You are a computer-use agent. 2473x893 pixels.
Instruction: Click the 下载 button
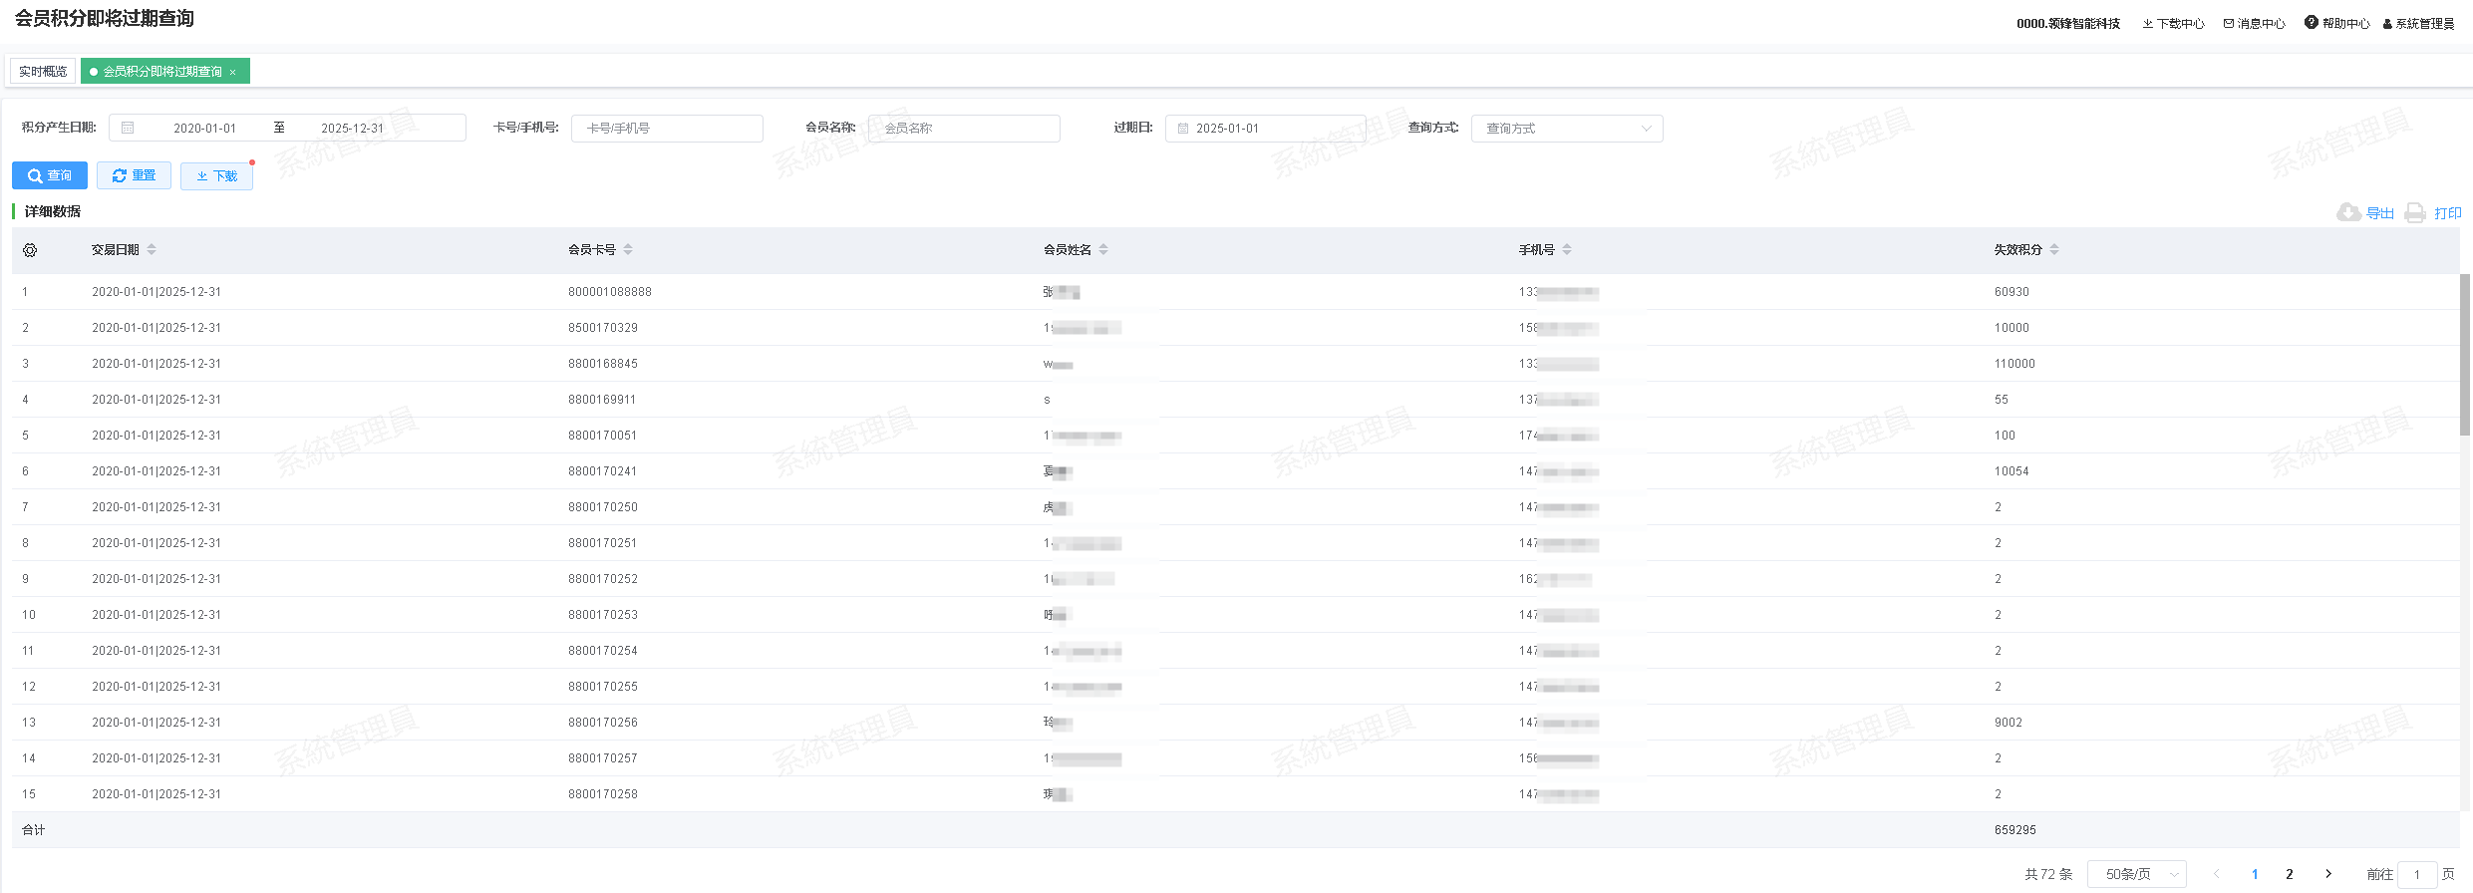[x=216, y=175]
